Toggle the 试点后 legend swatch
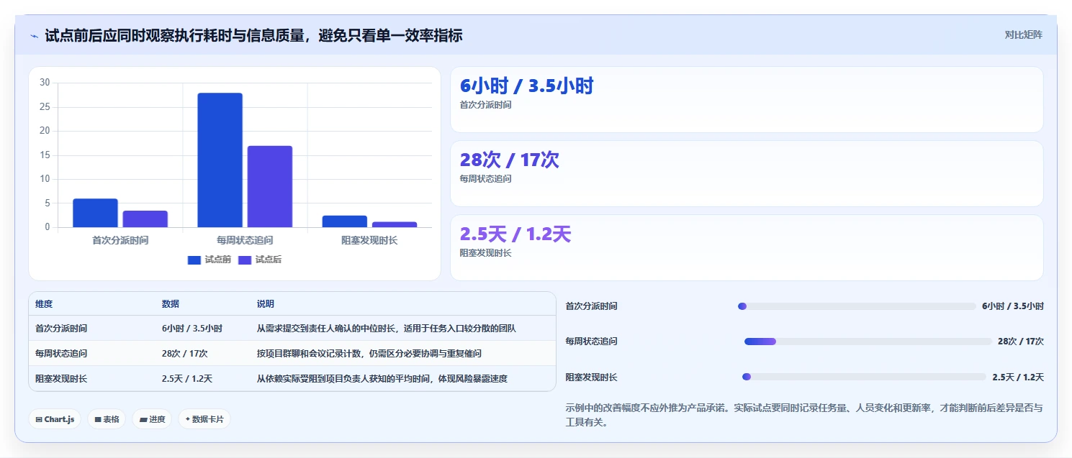The height and width of the screenshot is (458, 1072). click(x=245, y=260)
